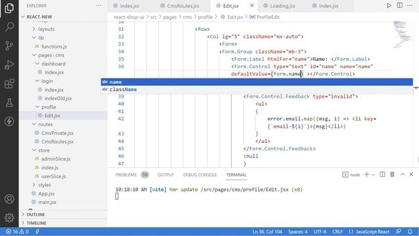Open the Run and Debug view
Screen dimensions: 419x236
click(9, 65)
